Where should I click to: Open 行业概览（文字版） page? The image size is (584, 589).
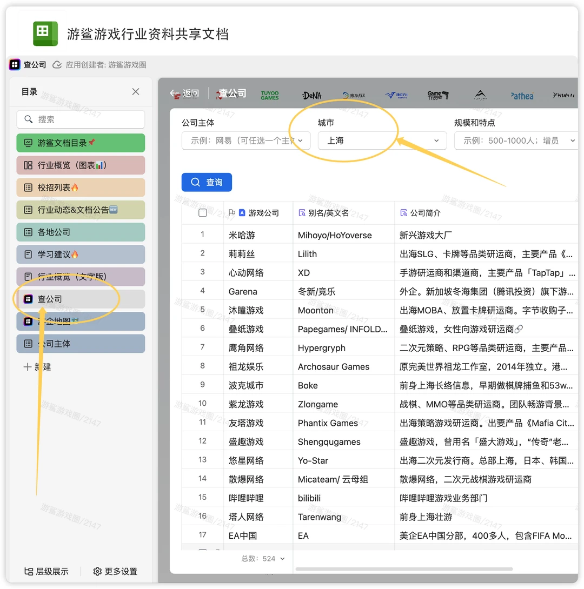click(x=81, y=277)
